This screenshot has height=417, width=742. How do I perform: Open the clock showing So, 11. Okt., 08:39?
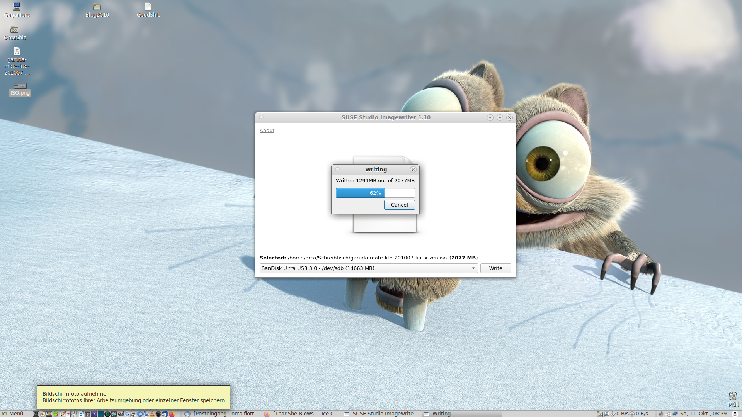coord(703,414)
